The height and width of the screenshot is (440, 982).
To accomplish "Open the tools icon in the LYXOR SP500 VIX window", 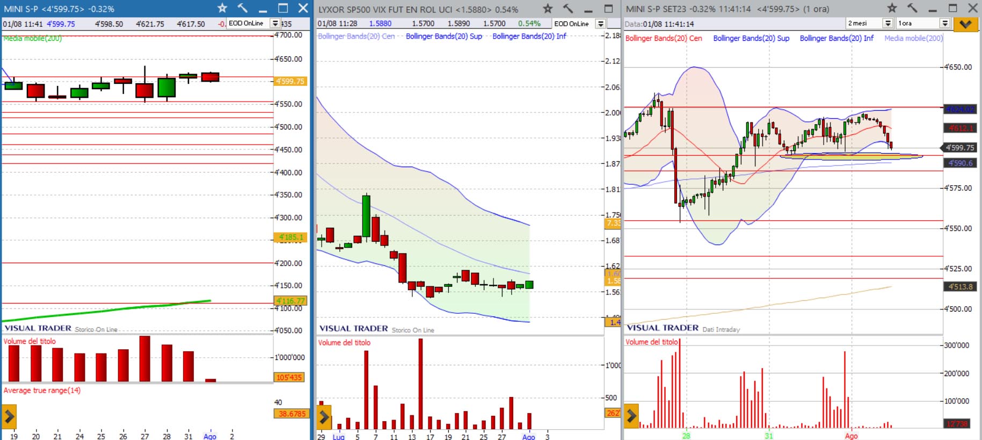I will pos(568,9).
